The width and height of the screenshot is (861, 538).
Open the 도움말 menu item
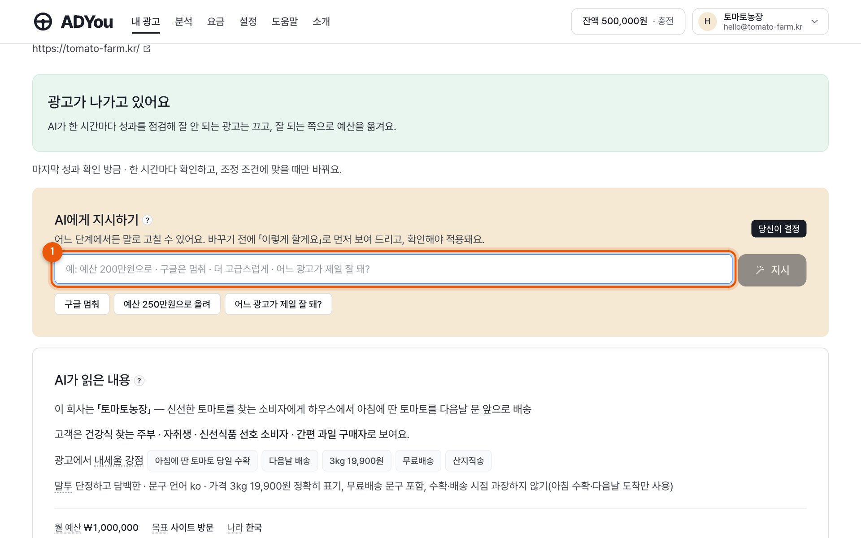[x=285, y=22]
